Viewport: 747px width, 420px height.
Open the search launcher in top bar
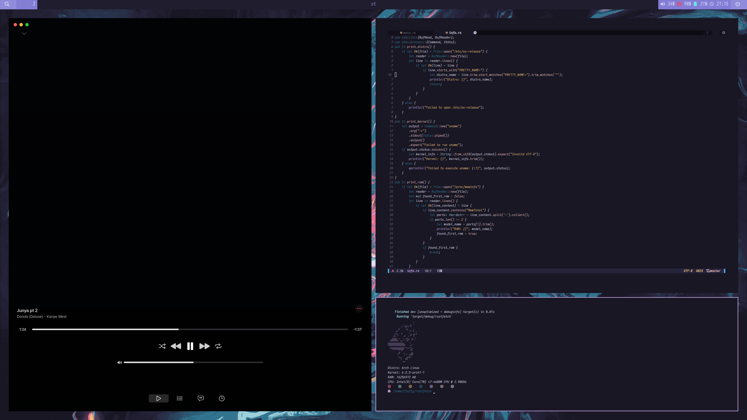point(7,4)
